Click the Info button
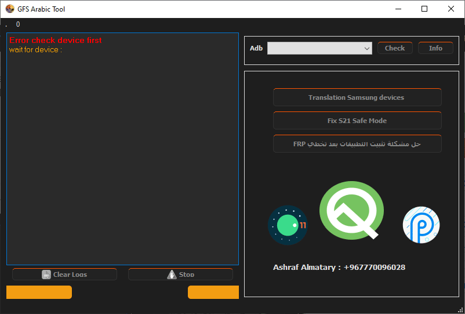This screenshot has height=314, width=465. click(x=435, y=48)
